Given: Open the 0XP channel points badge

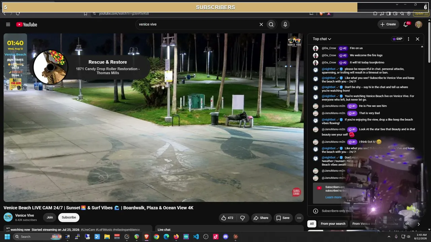Looking at the screenshot, I should coord(397,39).
